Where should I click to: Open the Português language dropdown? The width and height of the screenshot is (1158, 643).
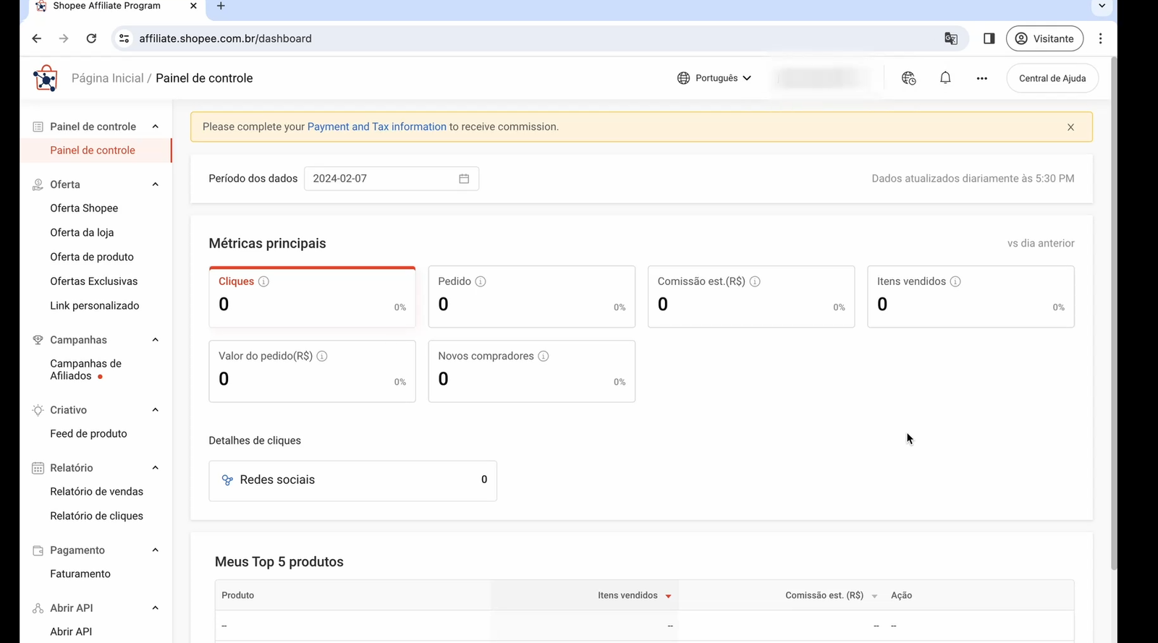tap(714, 78)
